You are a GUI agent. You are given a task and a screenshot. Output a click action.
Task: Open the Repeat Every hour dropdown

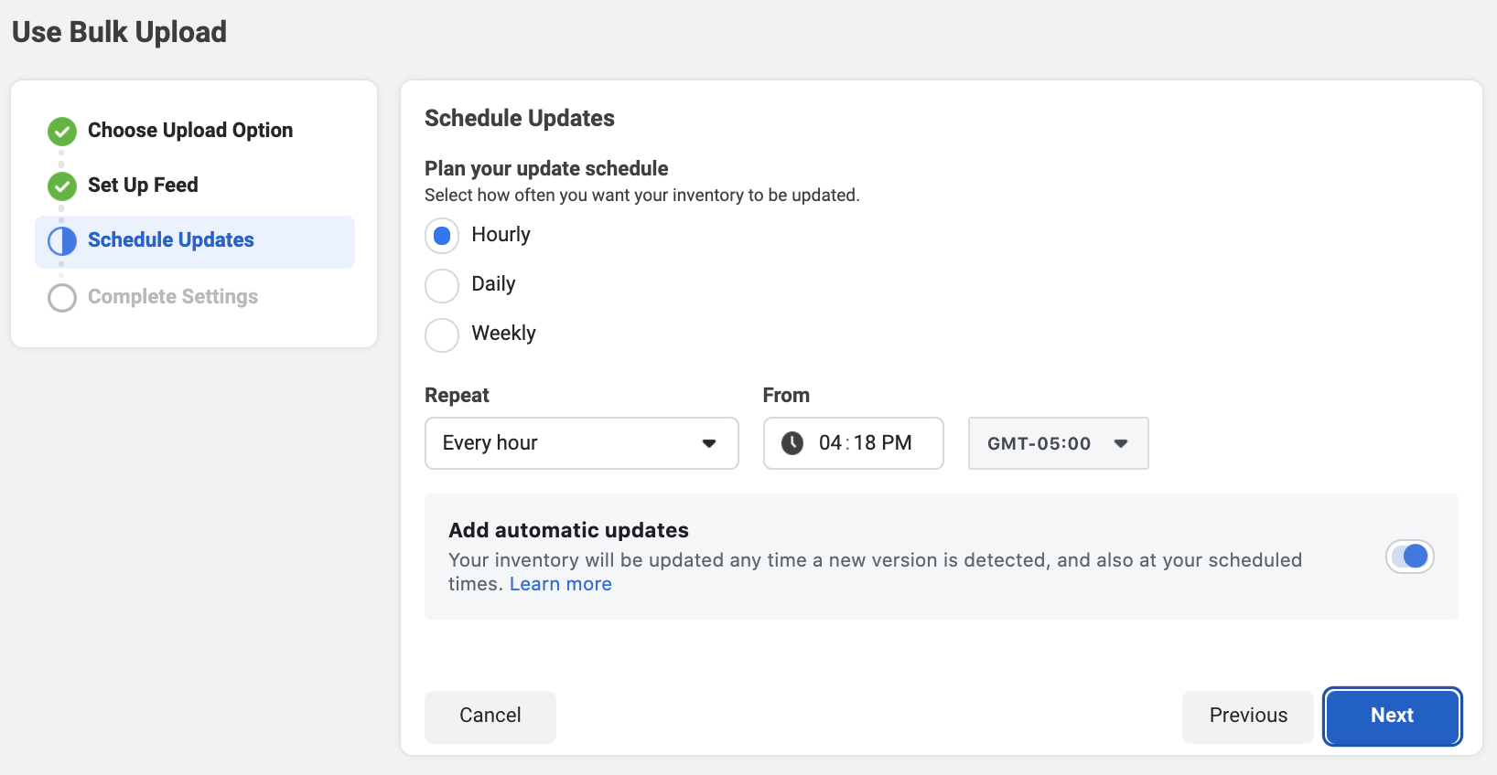coord(581,443)
